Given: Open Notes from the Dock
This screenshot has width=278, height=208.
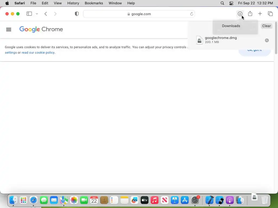Looking at the screenshot, I should click(x=124, y=200).
